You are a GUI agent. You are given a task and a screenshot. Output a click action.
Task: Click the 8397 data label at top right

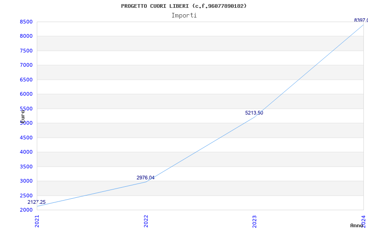361,20
